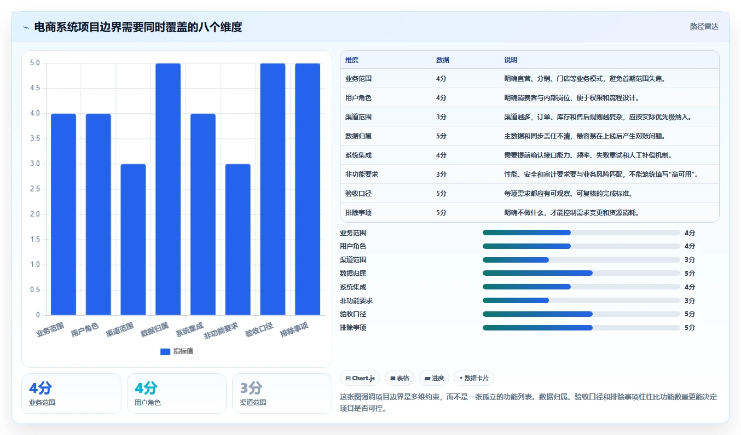Click the 排除事项 progress bar
The width and height of the screenshot is (741, 435).
pos(581,328)
